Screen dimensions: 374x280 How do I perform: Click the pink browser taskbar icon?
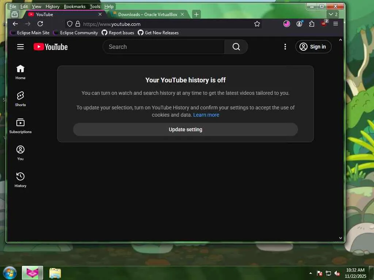coord(33,273)
